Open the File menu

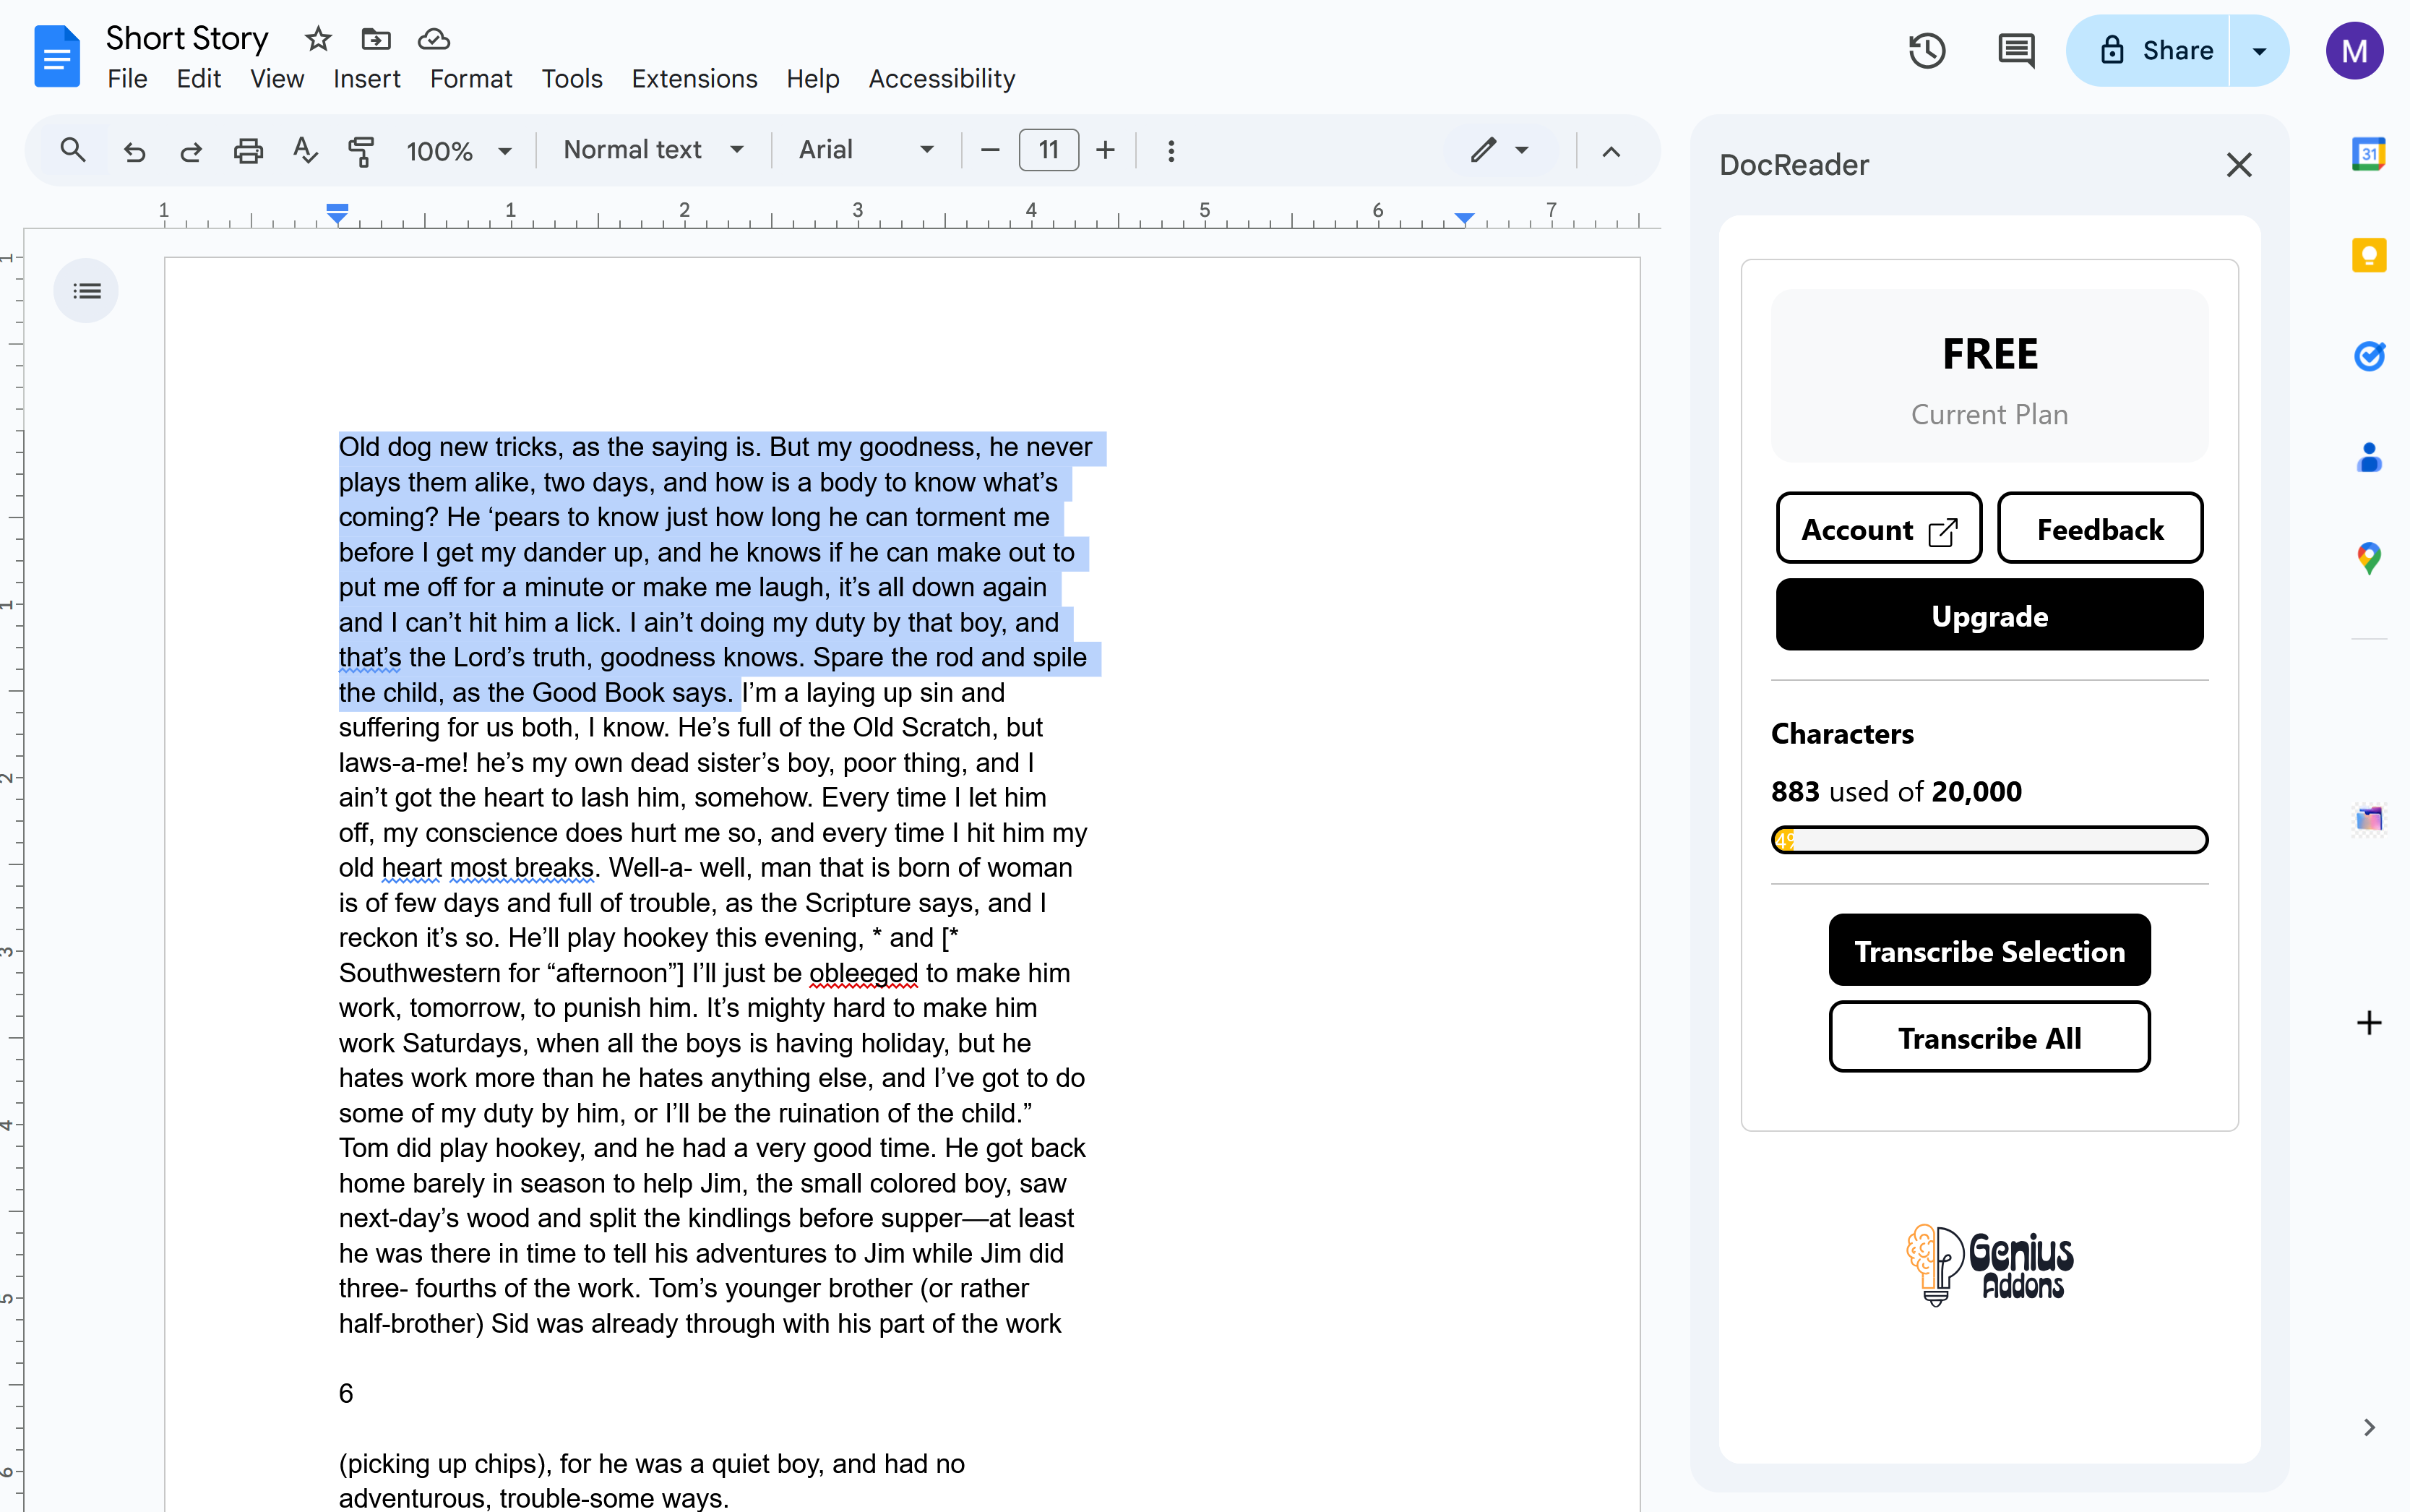[x=127, y=79]
